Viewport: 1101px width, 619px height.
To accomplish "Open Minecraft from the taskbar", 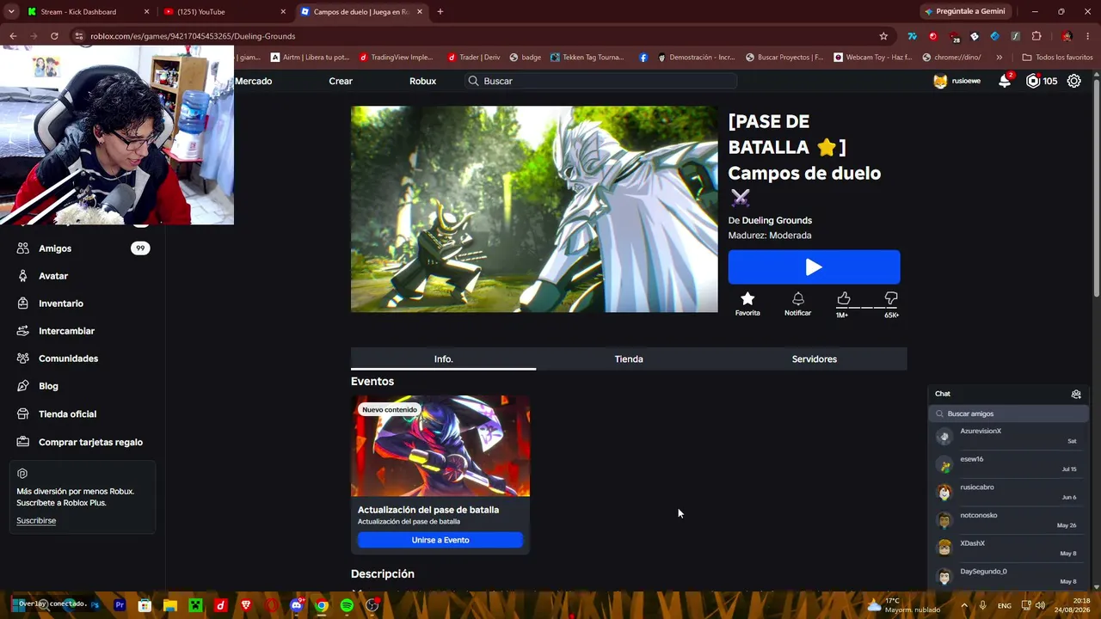I will [x=195, y=605].
